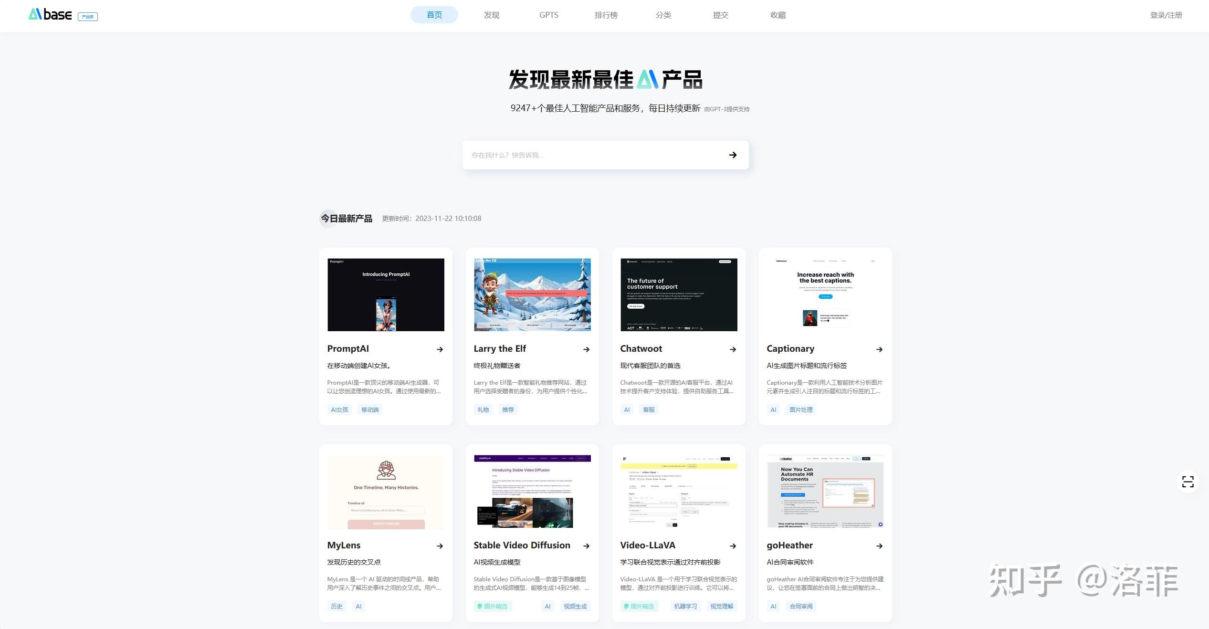This screenshot has height=629, width=1209.
Task: Click the 视频生成 tag
Action: tap(575, 606)
